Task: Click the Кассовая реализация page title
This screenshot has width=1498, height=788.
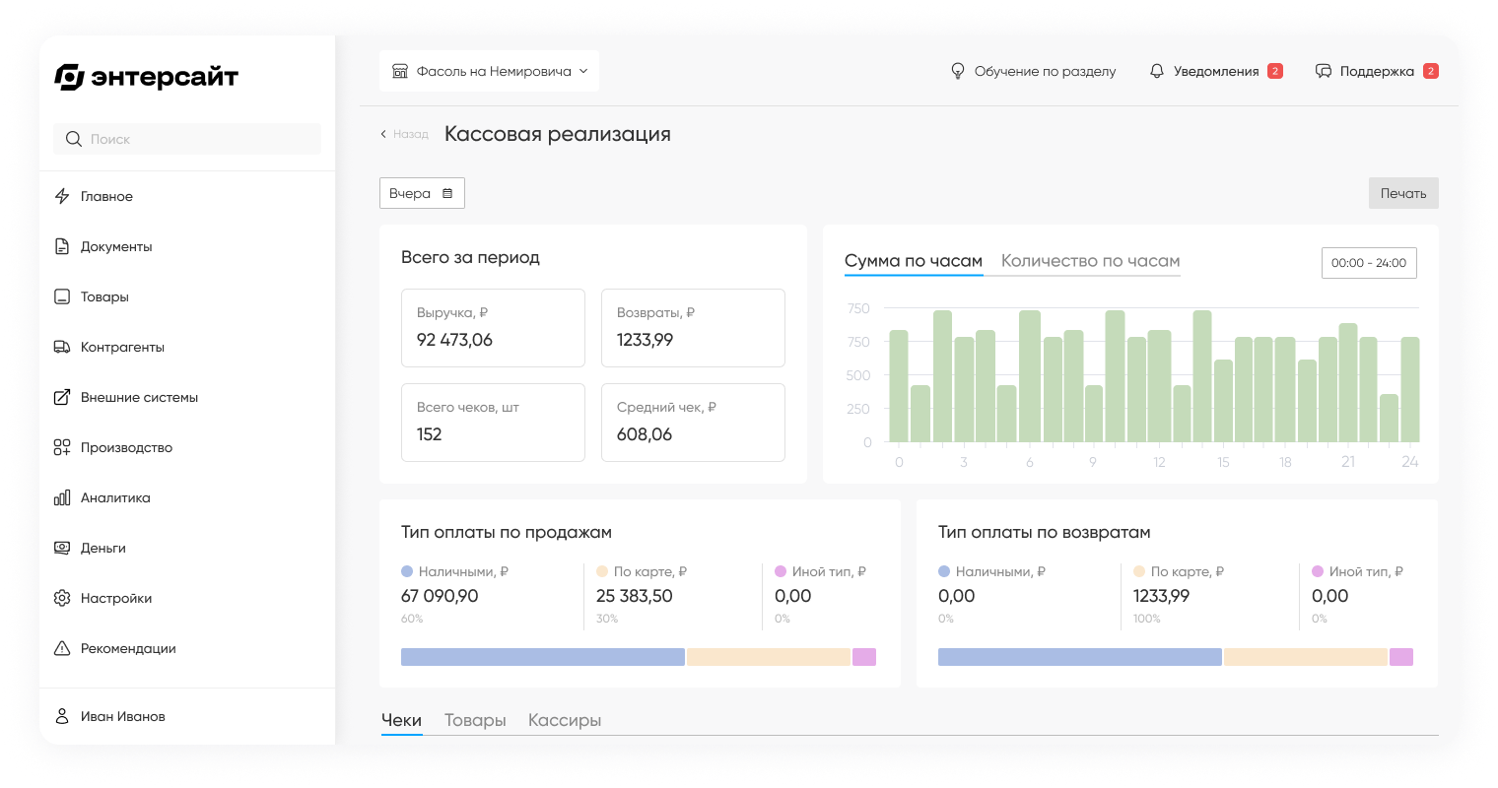Action: [x=558, y=134]
